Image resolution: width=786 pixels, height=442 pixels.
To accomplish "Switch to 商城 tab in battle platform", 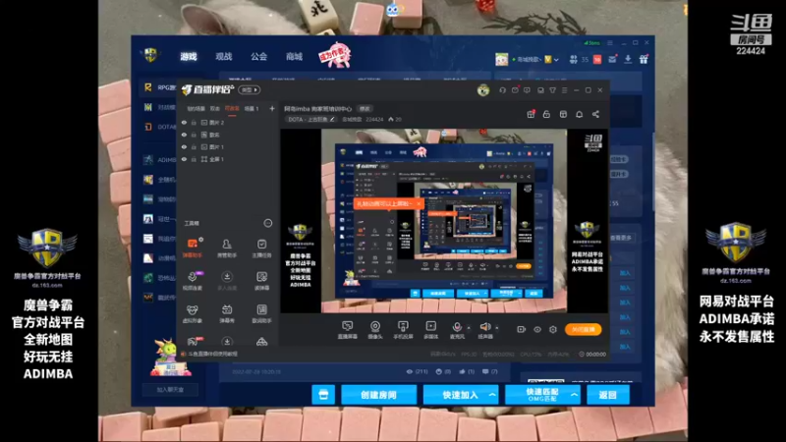I will [x=294, y=57].
